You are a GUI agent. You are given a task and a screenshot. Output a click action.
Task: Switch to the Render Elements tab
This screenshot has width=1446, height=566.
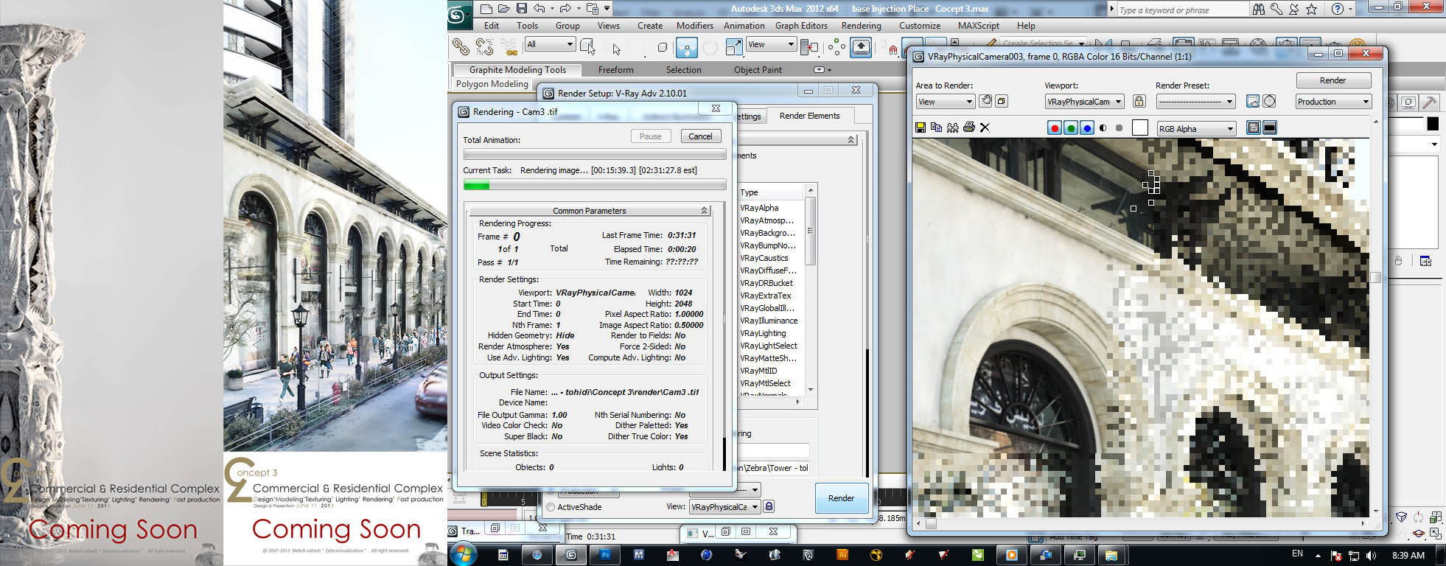click(809, 116)
